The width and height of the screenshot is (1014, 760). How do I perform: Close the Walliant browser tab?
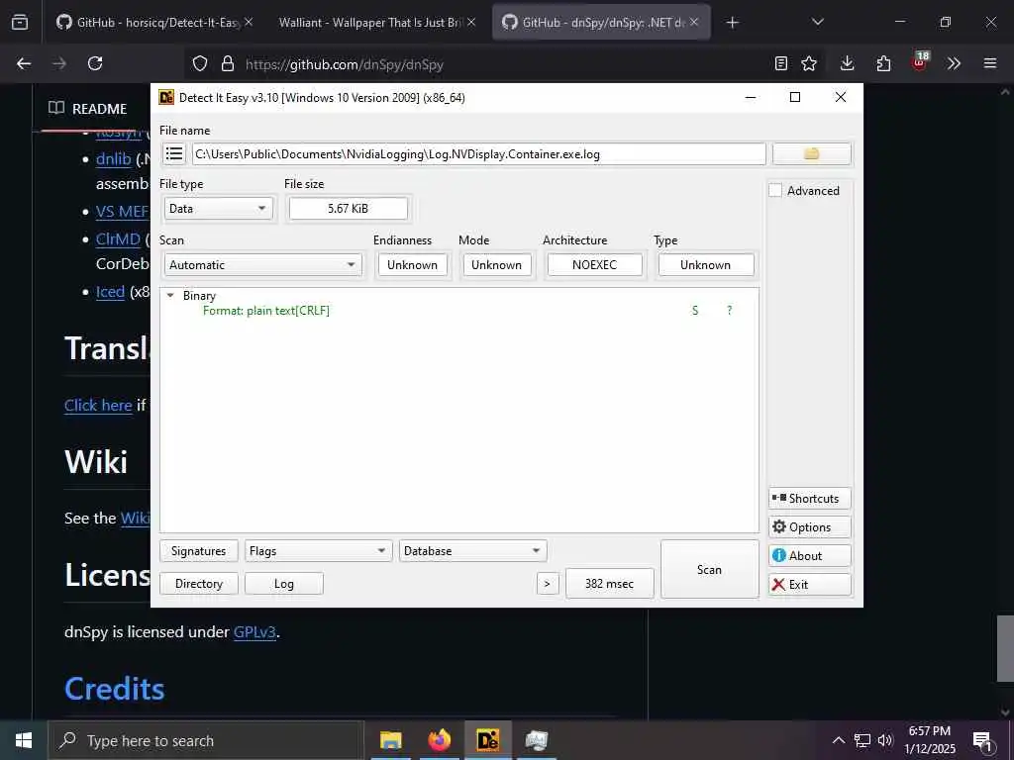tap(471, 23)
